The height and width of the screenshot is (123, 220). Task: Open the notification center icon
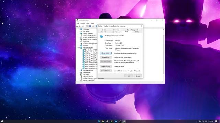(216, 121)
